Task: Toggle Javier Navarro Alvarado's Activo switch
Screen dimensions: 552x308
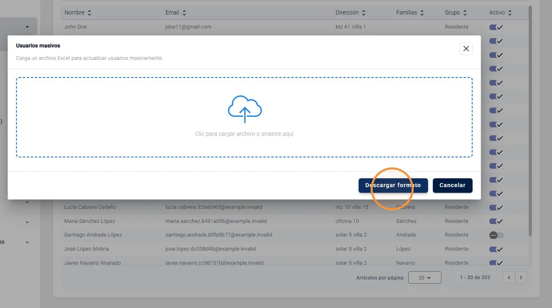Action: click(x=496, y=263)
